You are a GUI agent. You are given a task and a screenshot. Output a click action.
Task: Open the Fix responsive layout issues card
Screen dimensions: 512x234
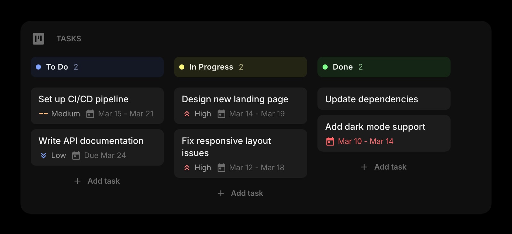coord(241,154)
